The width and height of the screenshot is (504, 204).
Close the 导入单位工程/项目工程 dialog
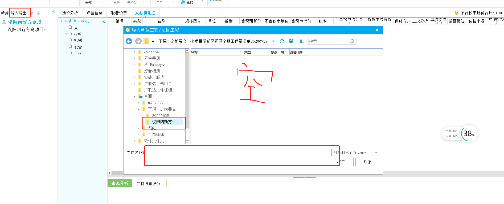click(x=377, y=30)
